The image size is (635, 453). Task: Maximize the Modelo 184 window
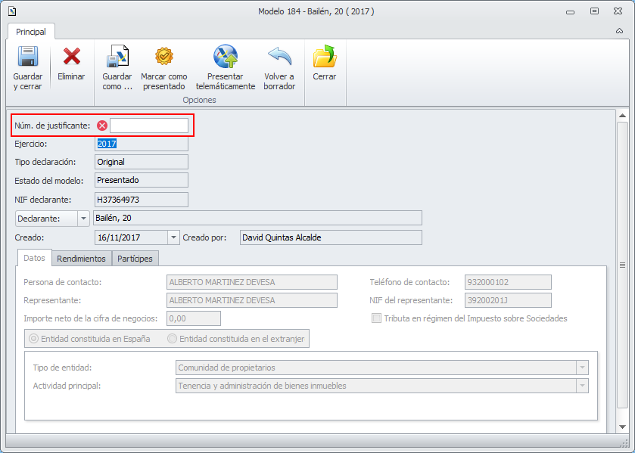(x=594, y=11)
